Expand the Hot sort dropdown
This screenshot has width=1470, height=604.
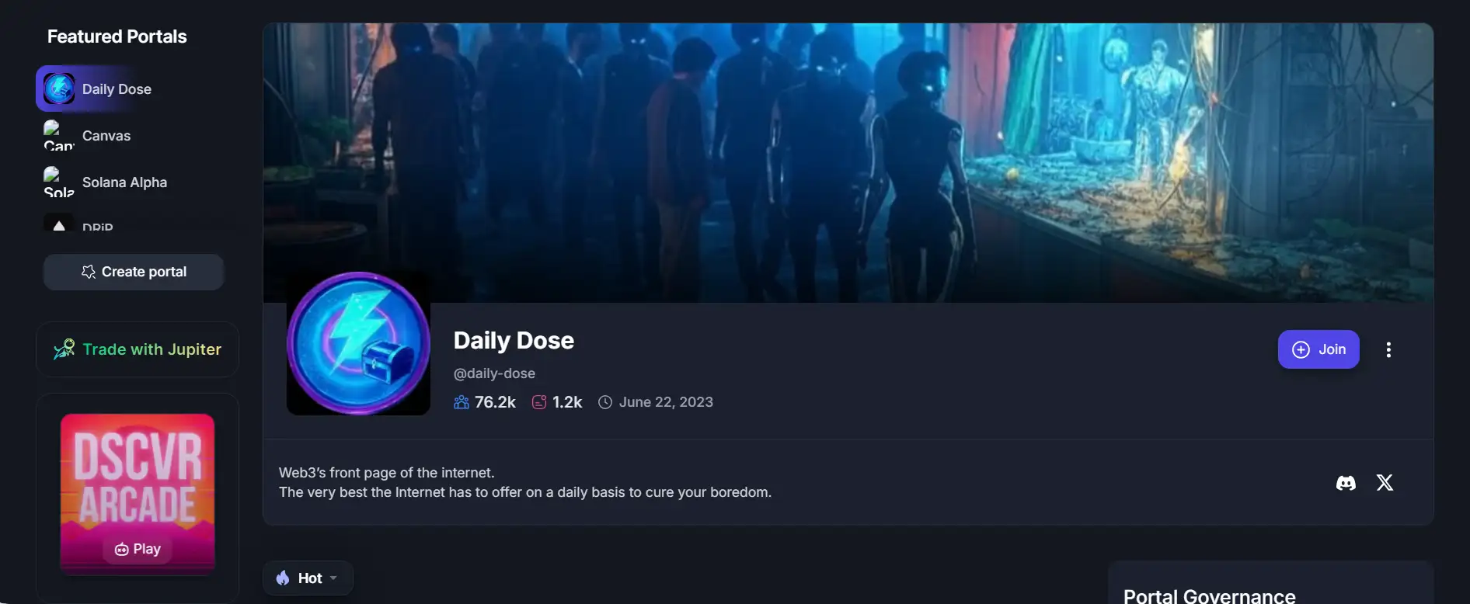(308, 578)
